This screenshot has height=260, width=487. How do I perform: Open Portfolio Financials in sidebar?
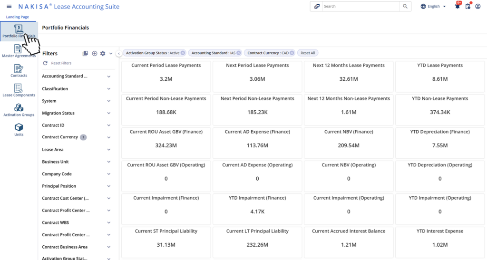(19, 31)
